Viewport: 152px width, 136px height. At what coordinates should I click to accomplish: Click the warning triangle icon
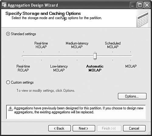10,109
